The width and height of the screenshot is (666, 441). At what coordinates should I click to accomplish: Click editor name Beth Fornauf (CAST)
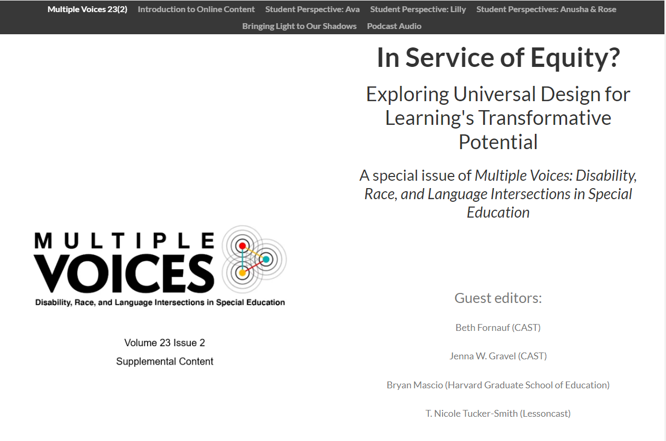pyautogui.click(x=498, y=328)
